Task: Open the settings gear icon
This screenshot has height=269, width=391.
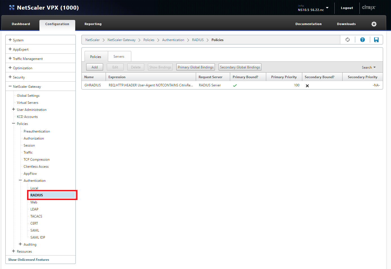Action: [374, 24]
